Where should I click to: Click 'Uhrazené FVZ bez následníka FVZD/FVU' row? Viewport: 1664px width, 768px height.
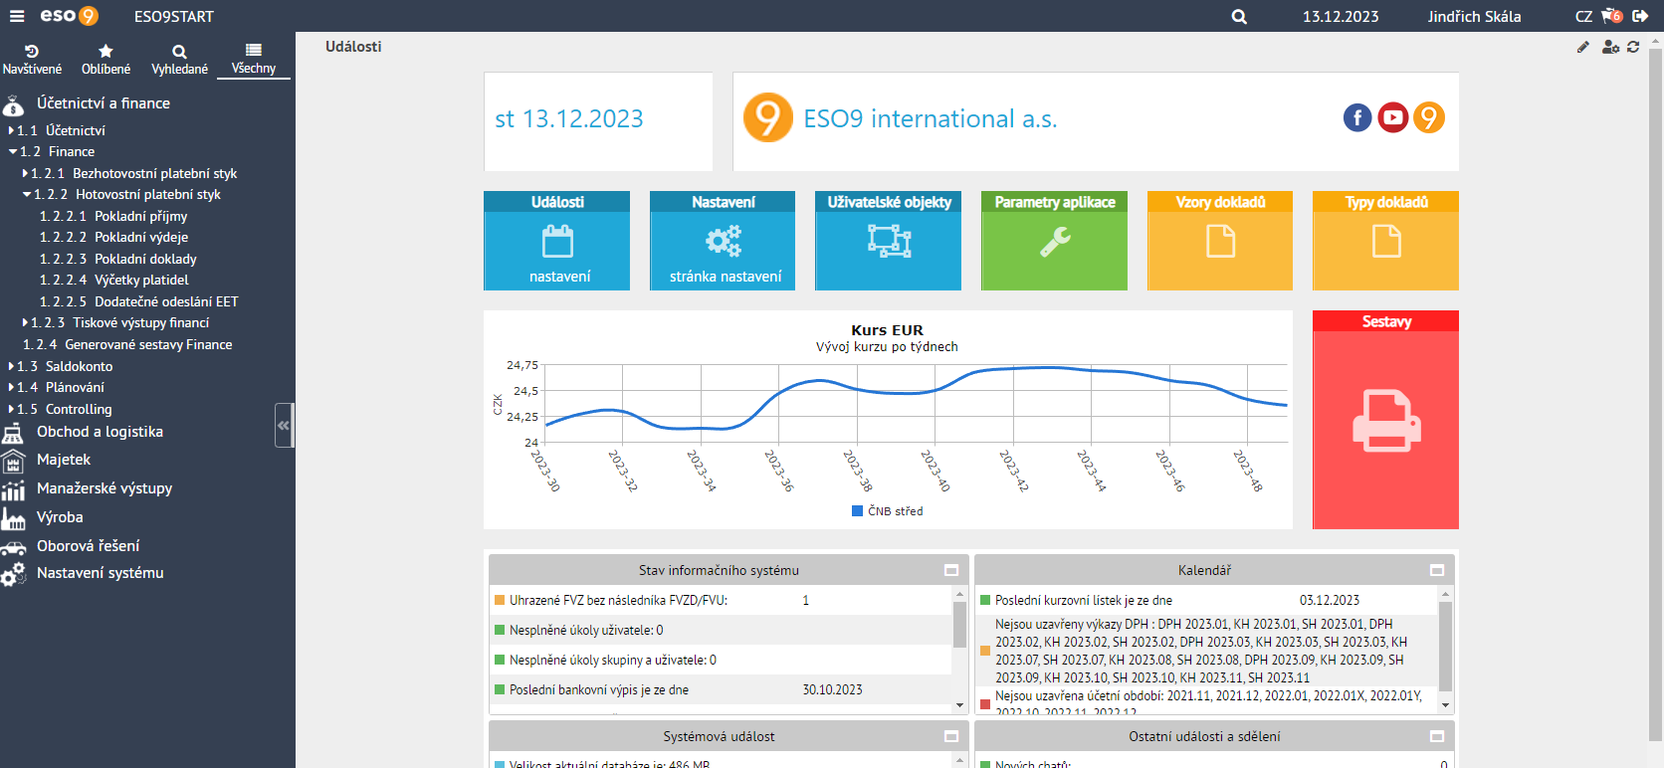[723, 600]
